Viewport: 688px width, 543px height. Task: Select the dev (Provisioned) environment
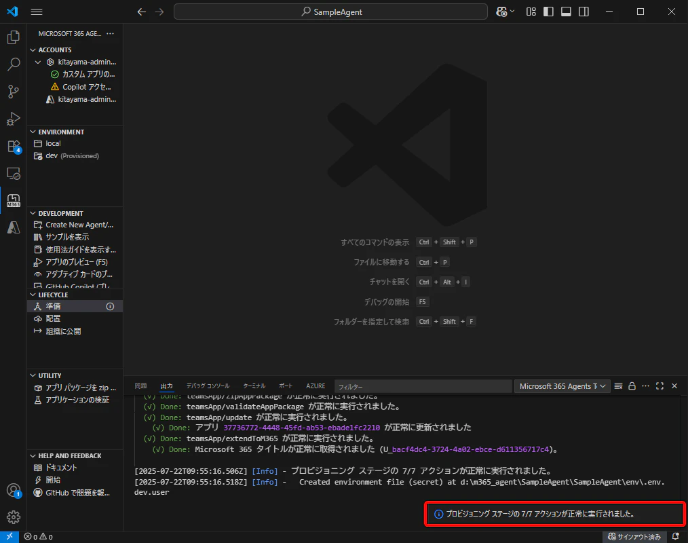tap(75, 156)
